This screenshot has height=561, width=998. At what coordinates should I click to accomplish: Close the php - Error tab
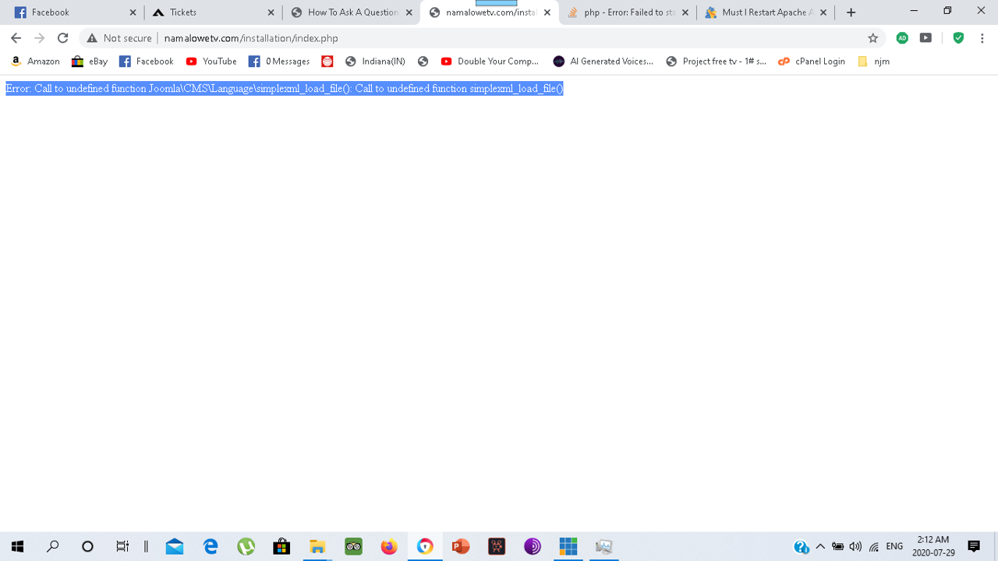[685, 12]
